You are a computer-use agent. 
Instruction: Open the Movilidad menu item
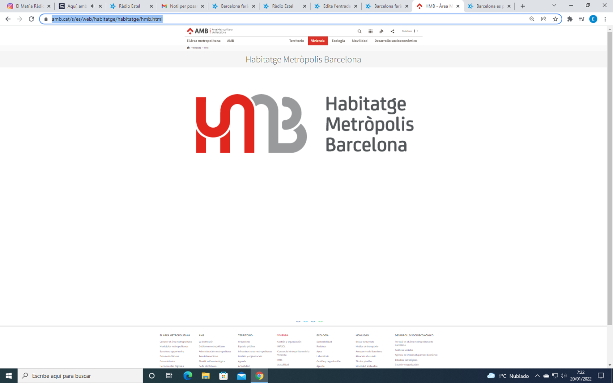tap(360, 41)
